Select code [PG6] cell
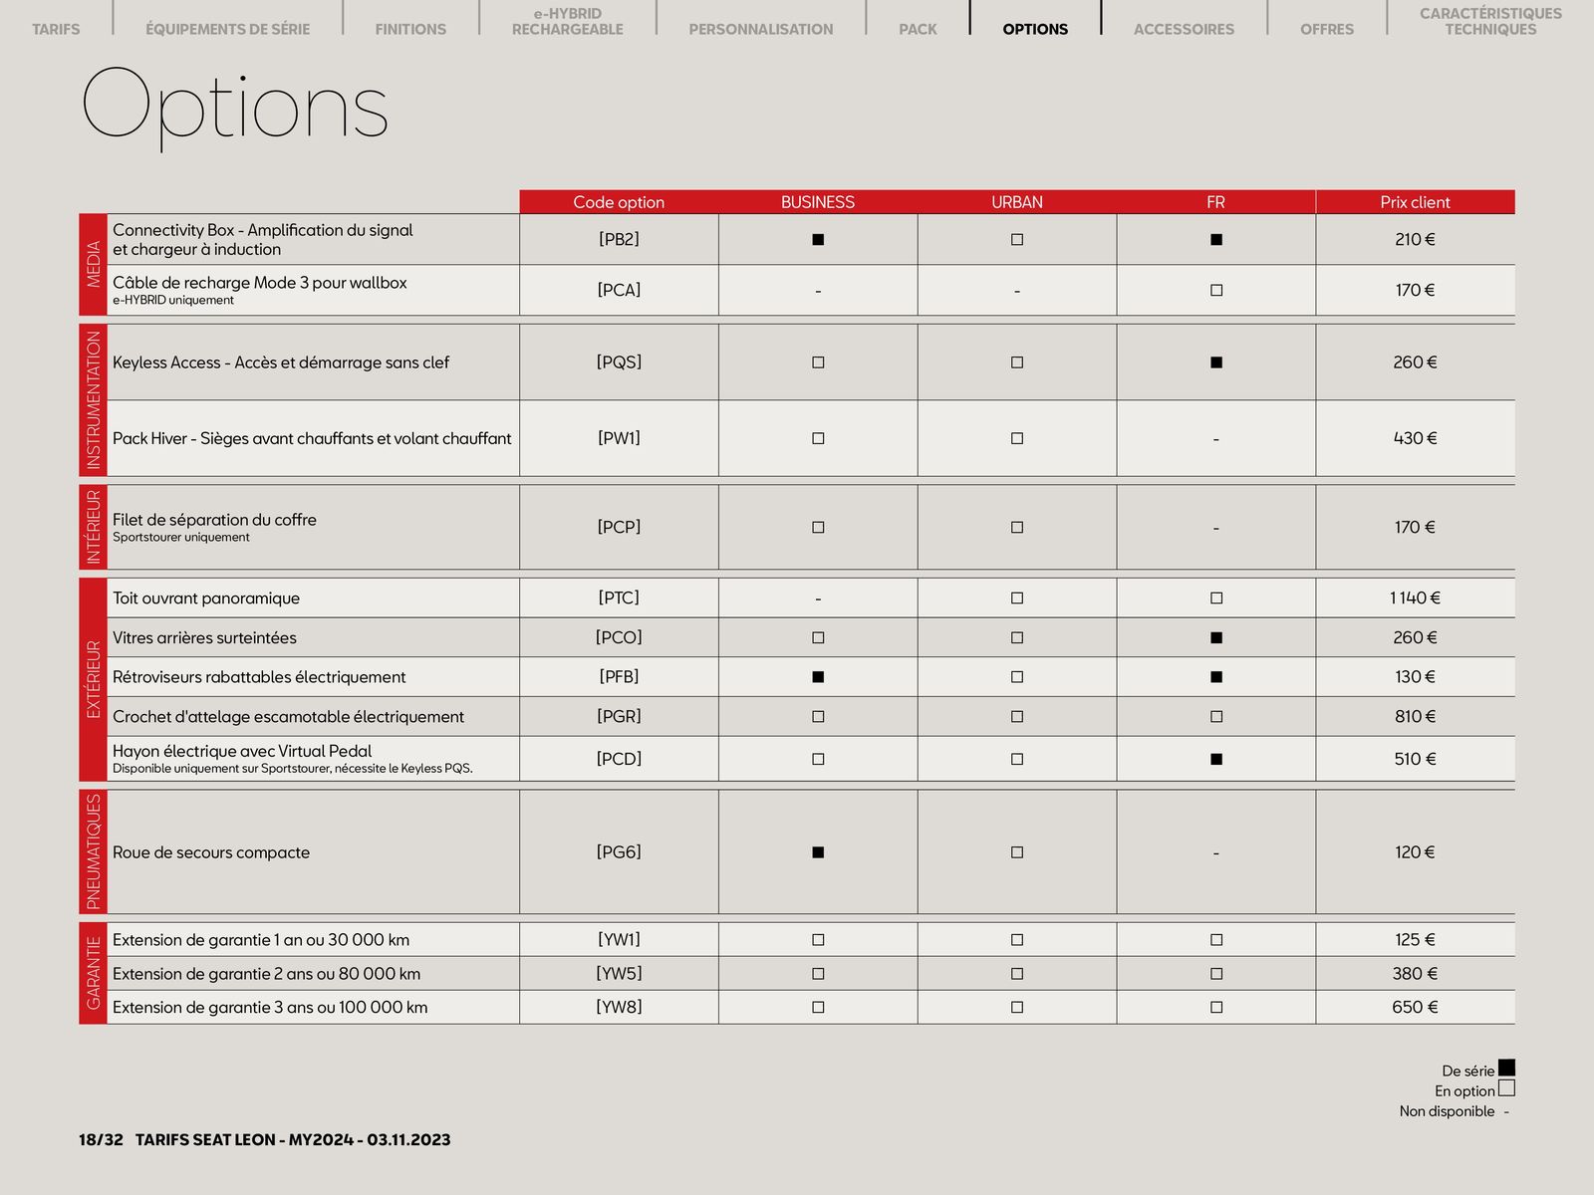This screenshot has height=1195, width=1594. coord(619,852)
